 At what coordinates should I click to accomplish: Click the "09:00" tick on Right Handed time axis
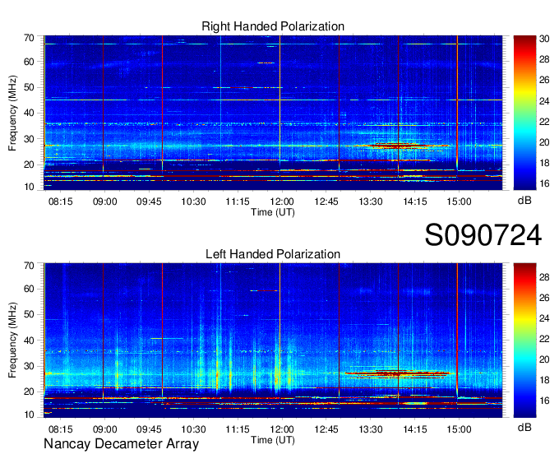coord(104,202)
